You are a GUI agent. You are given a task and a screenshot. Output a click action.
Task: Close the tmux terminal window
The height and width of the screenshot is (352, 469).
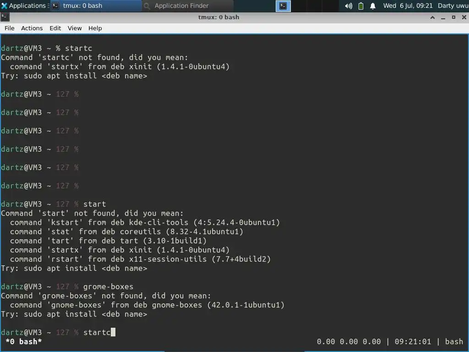pyautogui.click(x=464, y=17)
